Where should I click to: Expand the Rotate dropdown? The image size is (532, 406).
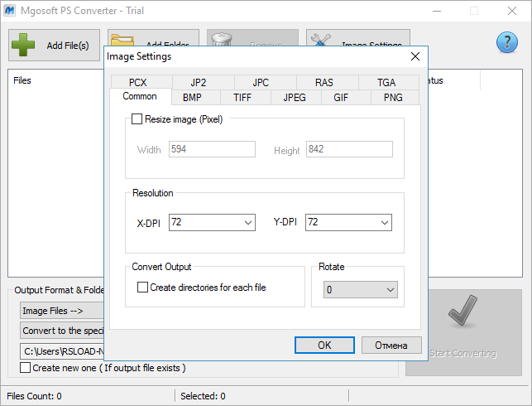click(361, 289)
